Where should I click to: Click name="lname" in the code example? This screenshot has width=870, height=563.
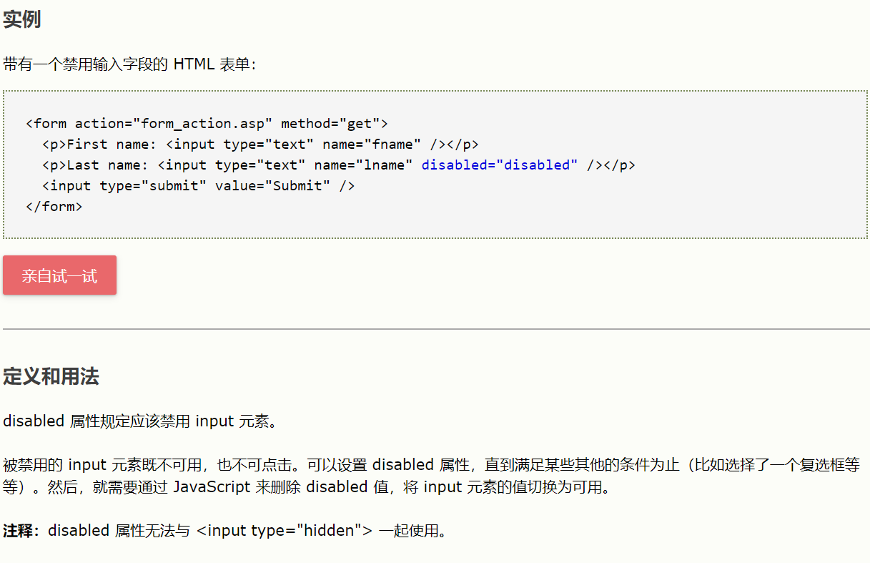(363, 165)
